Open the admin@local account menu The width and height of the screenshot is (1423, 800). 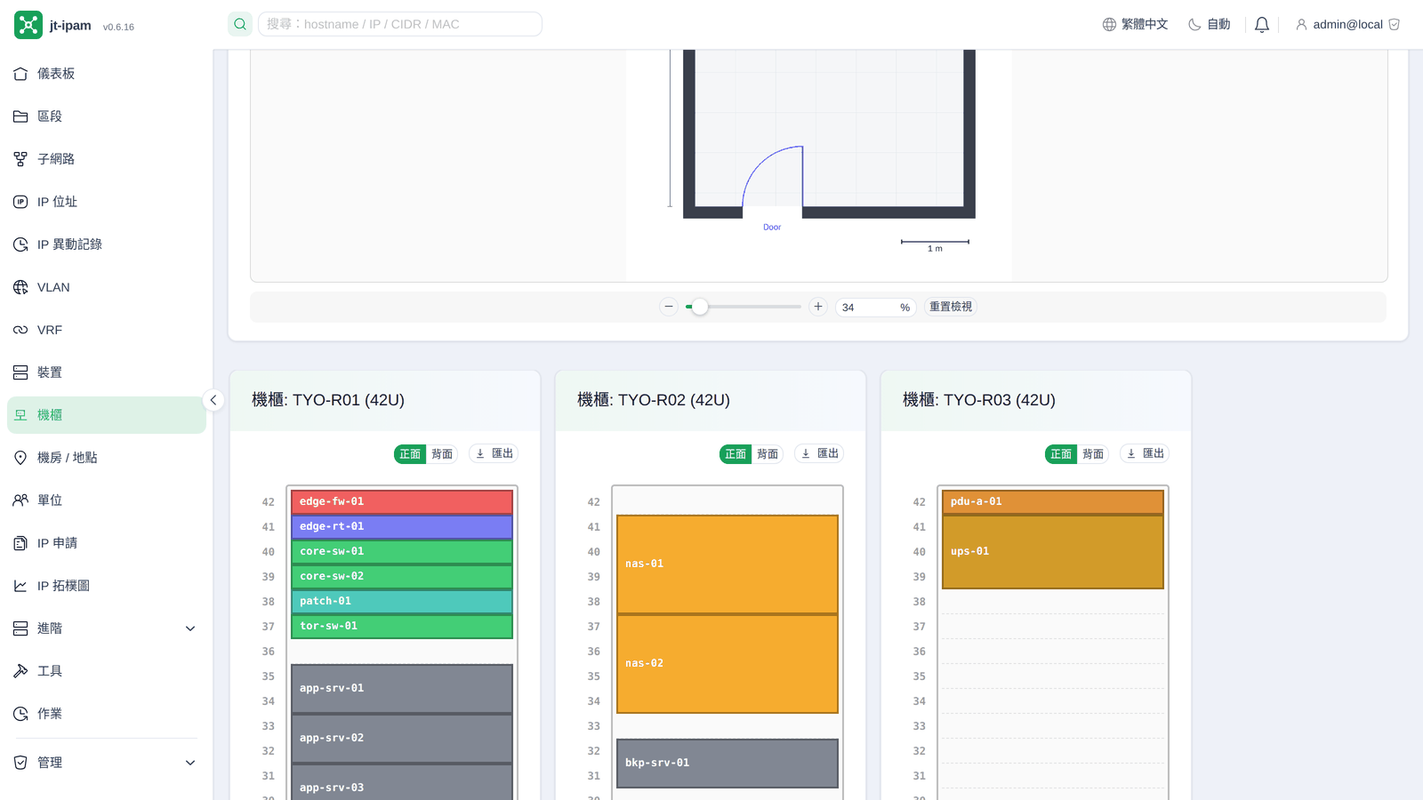pos(1347,25)
